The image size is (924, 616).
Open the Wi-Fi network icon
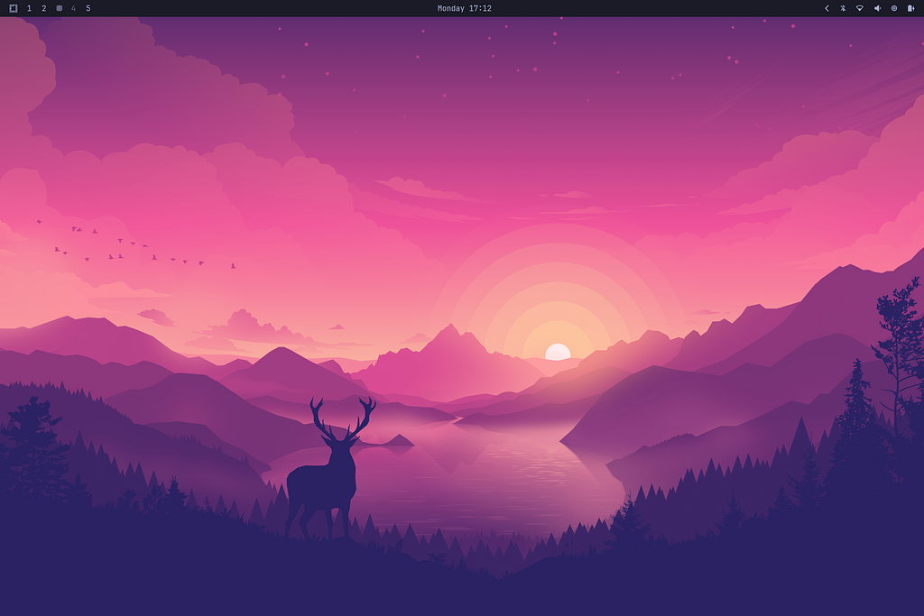tap(860, 8)
